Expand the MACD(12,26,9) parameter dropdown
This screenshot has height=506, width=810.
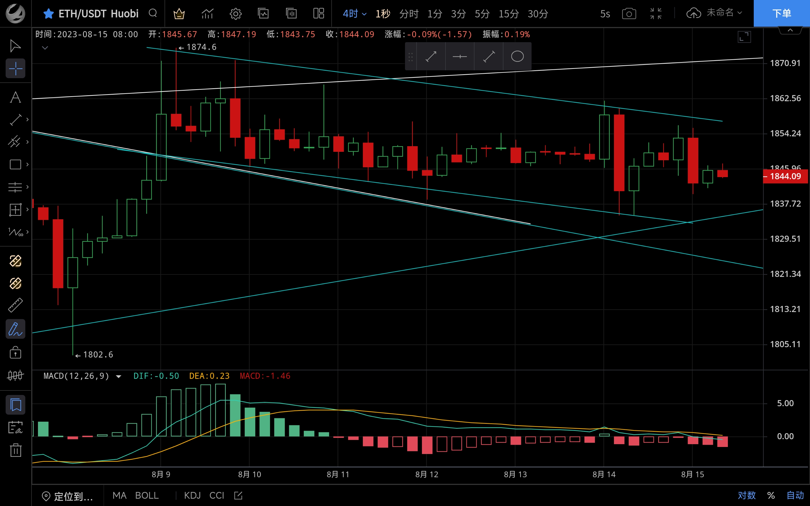point(118,376)
